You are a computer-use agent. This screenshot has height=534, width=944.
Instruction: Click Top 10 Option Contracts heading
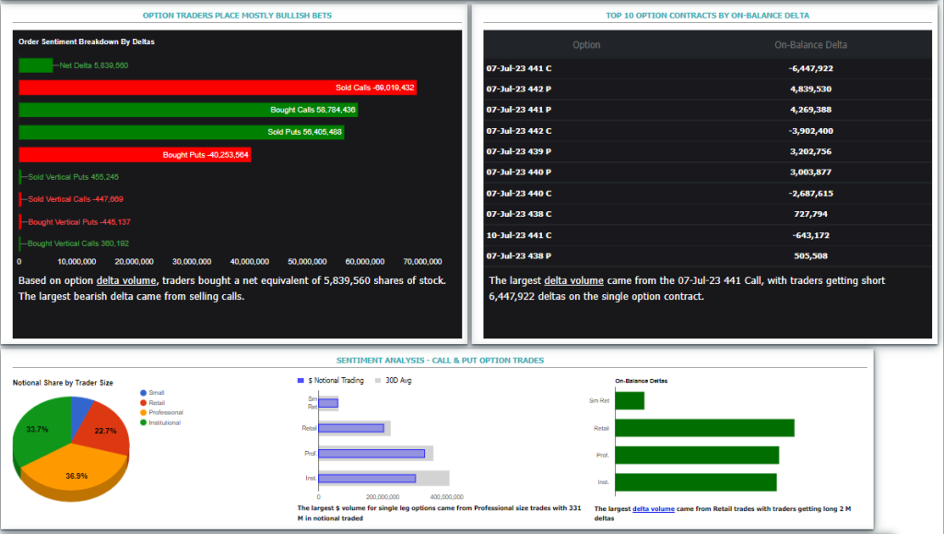pos(707,16)
